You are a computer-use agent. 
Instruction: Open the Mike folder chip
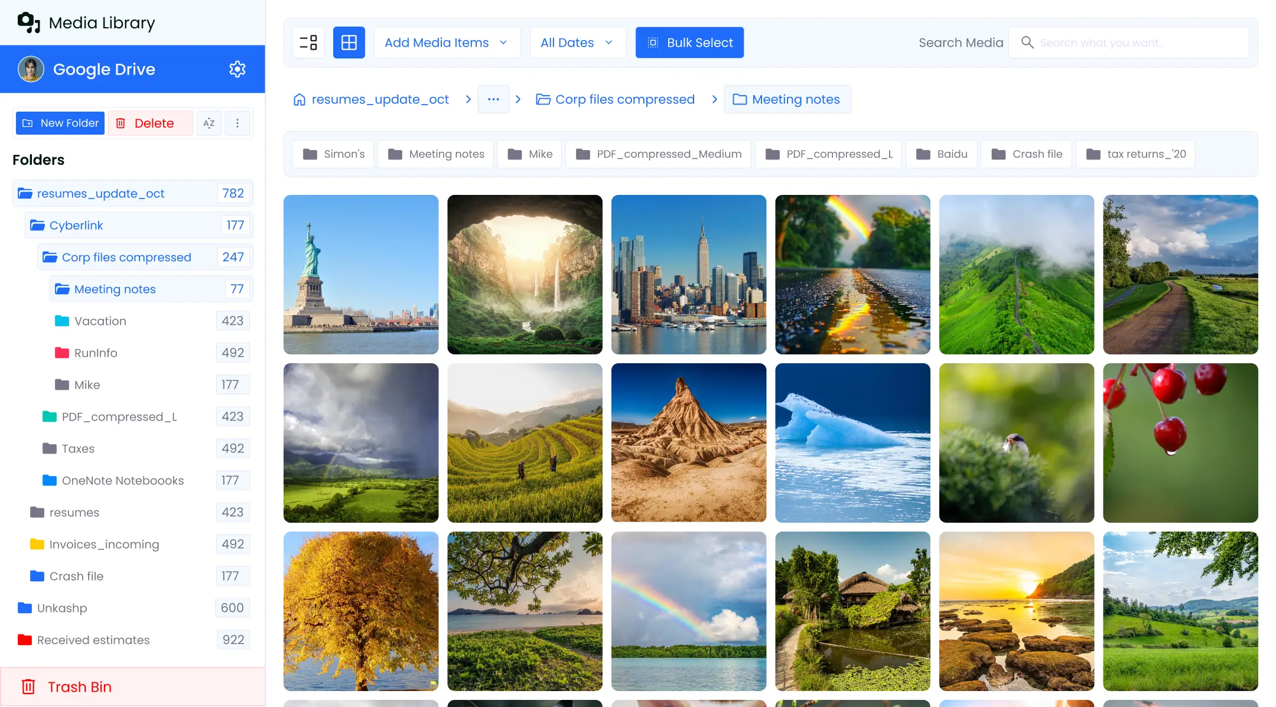[x=530, y=154]
